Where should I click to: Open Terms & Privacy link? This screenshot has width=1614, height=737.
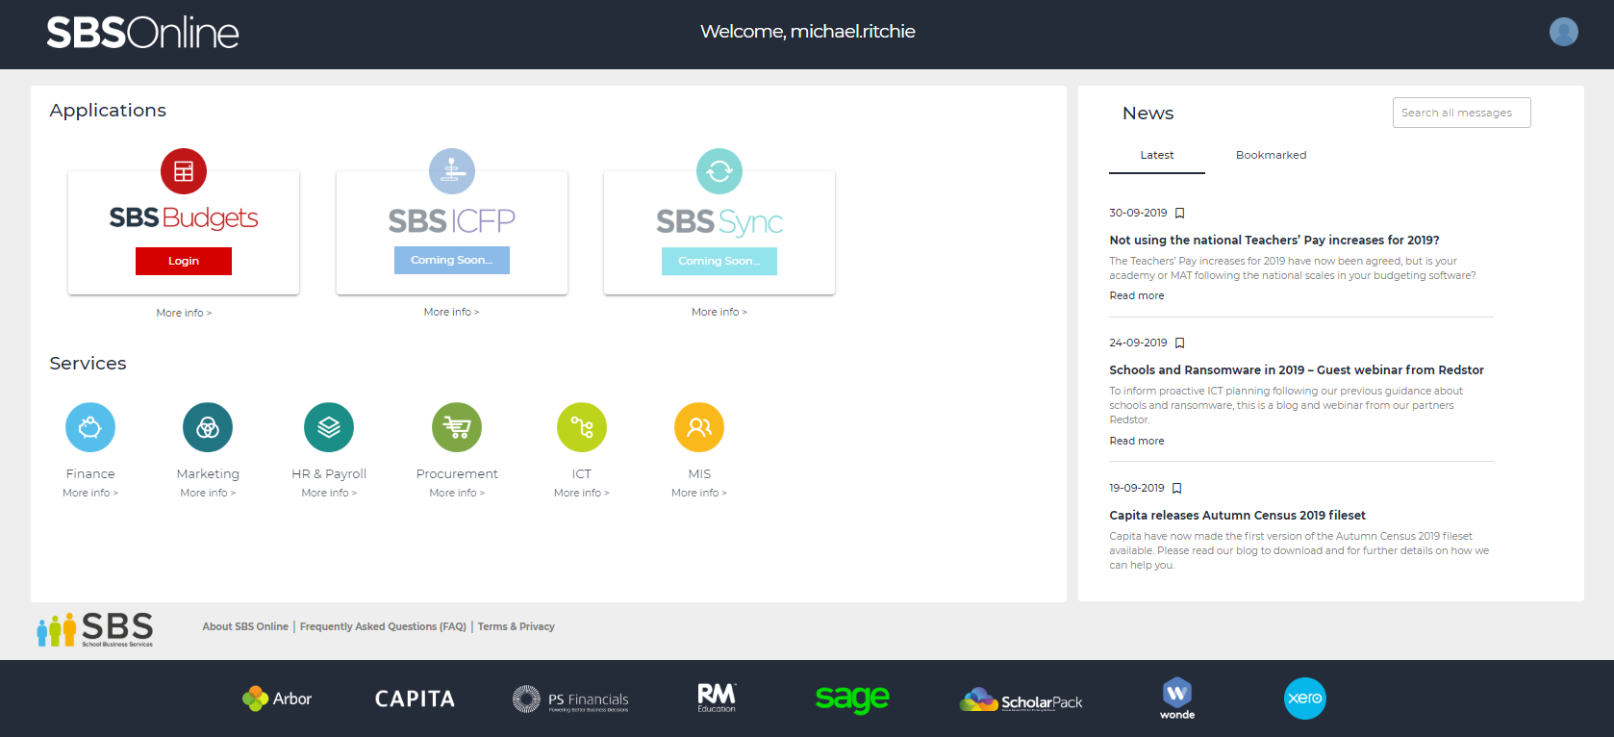(x=517, y=626)
